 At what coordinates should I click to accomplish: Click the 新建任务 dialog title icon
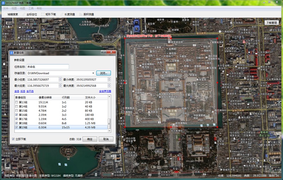pos(11,53)
